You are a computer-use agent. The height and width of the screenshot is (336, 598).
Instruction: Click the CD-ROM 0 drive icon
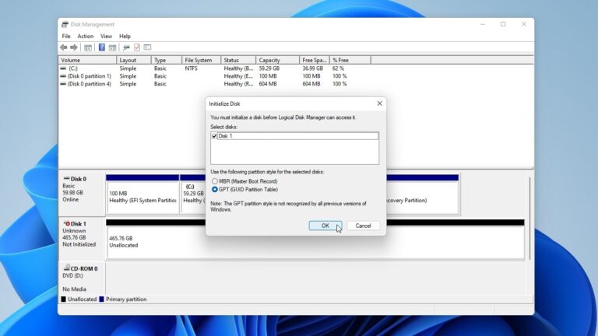[65, 268]
